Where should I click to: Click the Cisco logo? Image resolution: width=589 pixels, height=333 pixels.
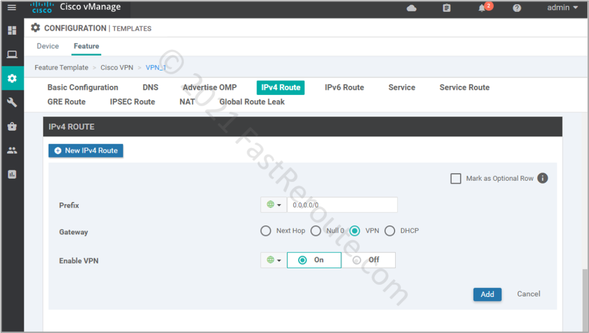point(42,7)
